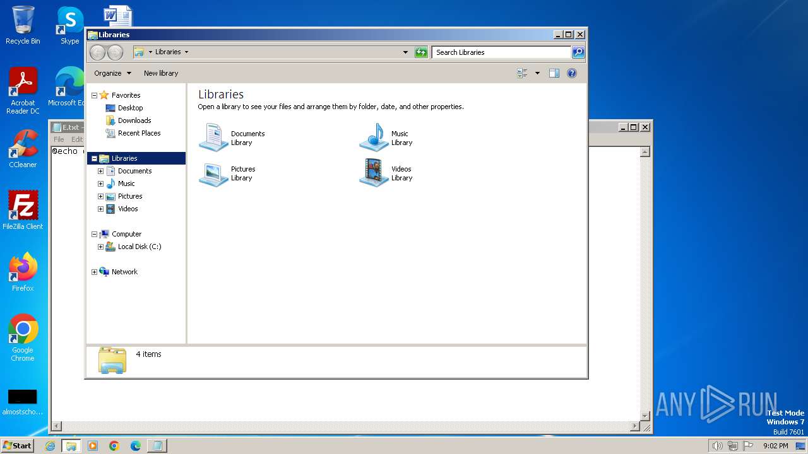
Task: Open the Pictures library icon in main pane
Action: 213,173
